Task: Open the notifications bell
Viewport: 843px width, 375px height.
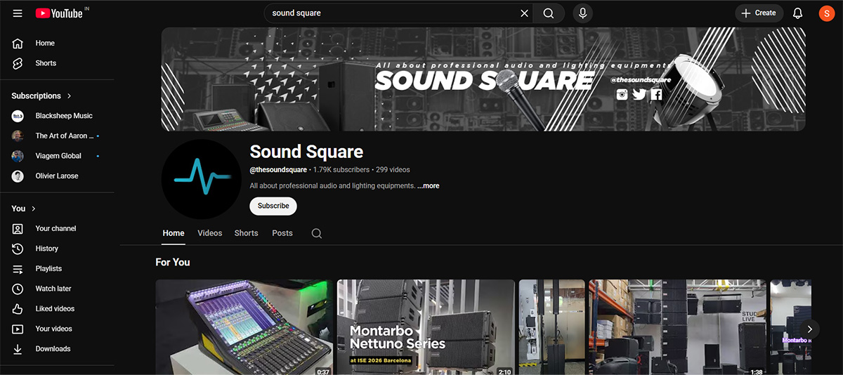Action: [797, 13]
